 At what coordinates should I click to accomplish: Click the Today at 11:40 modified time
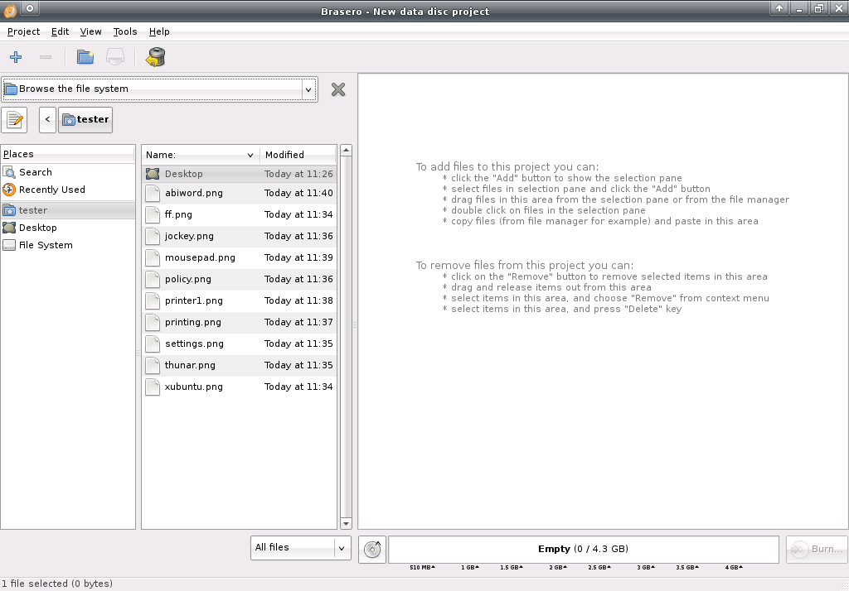coord(298,193)
